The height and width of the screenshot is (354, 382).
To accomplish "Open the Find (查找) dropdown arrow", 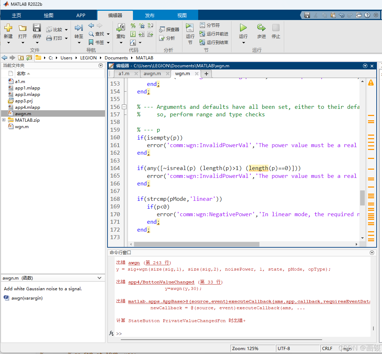I will (x=108, y=34).
